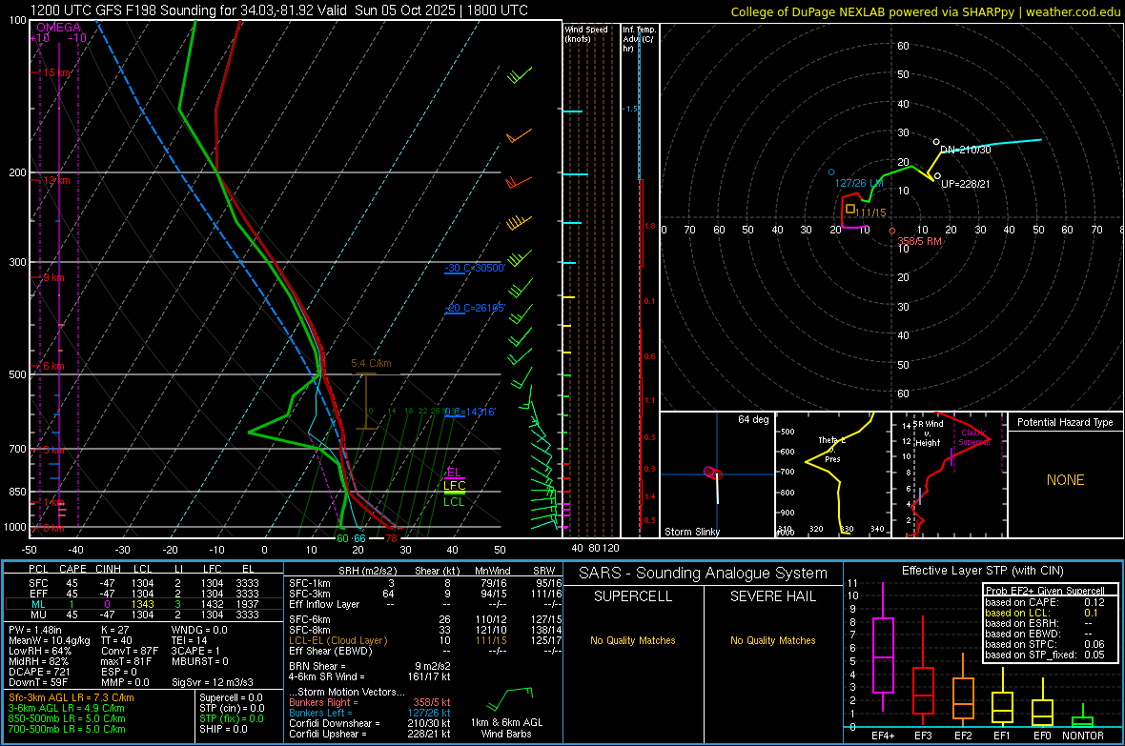The width and height of the screenshot is (1125, 746).
Task: Click the STP (cin) = 0.0 parameter
Action: click(x=232, y=708)
